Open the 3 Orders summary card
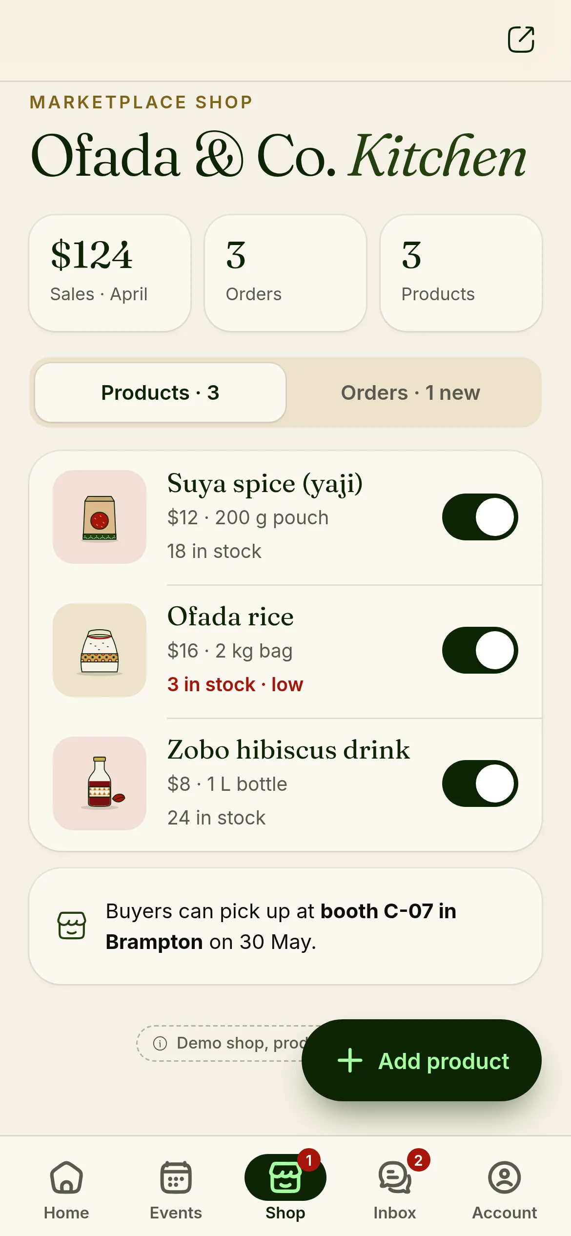 pyautogui.click(x=285, y=273)
